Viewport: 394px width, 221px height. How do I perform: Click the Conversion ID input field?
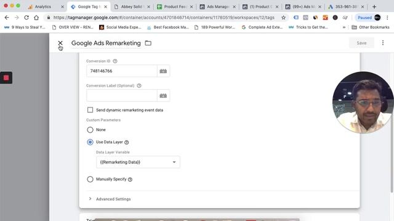click(x=122, y=71)
